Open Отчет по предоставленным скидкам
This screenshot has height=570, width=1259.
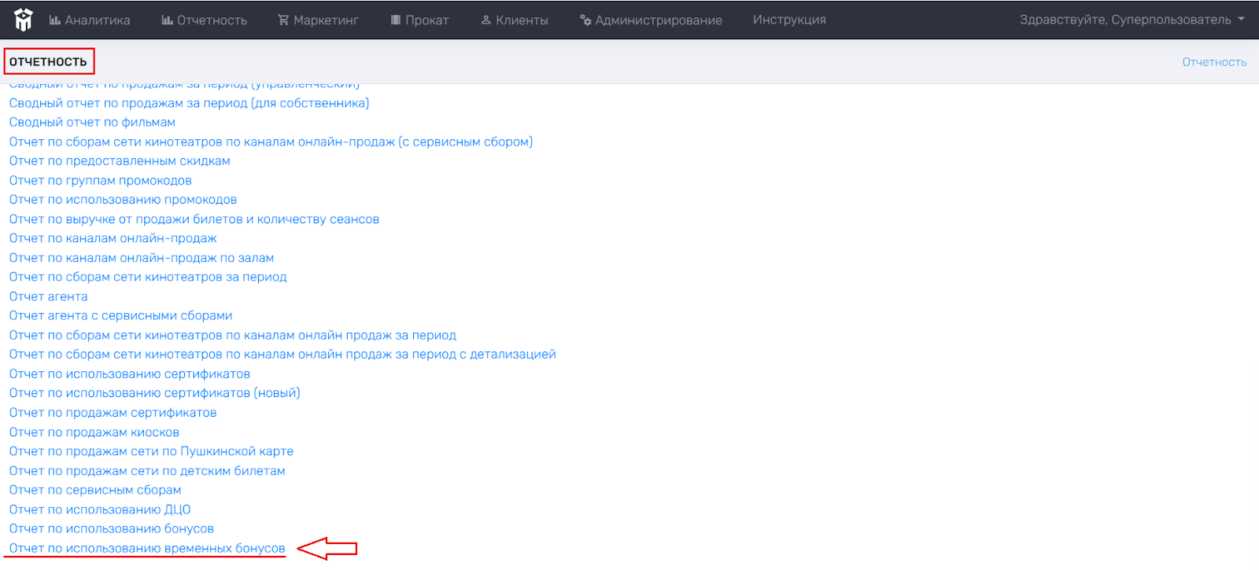click(x=120, y=161)
